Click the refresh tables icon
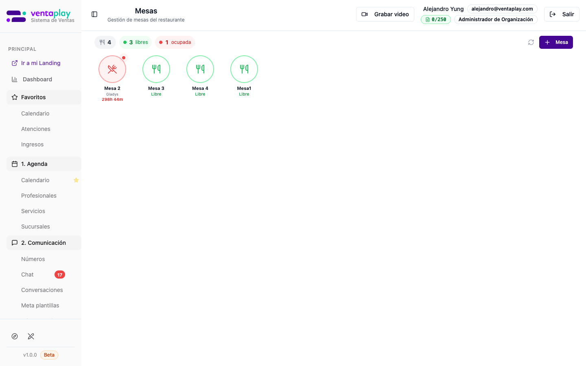 (x=531, y=42)
